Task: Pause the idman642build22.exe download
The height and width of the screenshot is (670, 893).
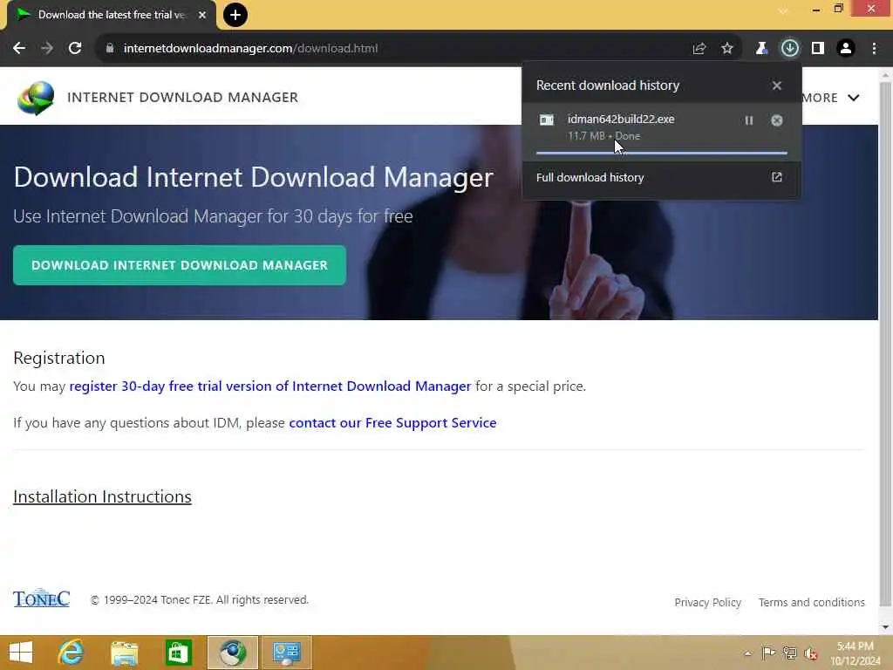Action: pyautogui.click(x=749, y=120)
